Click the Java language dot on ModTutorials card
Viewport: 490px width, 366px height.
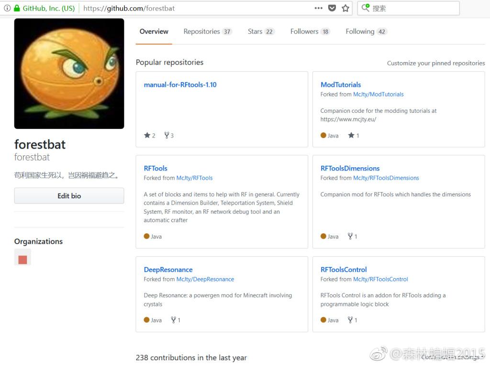pyautogui.click(x=323, y=135)
